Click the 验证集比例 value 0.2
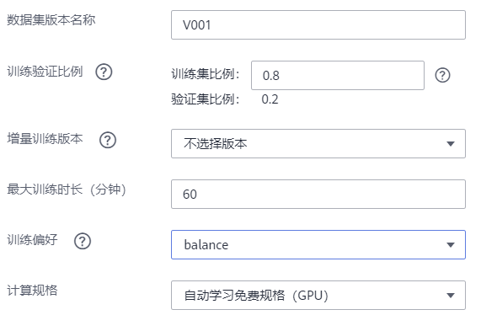481x315 pixels. coord(270,99)
